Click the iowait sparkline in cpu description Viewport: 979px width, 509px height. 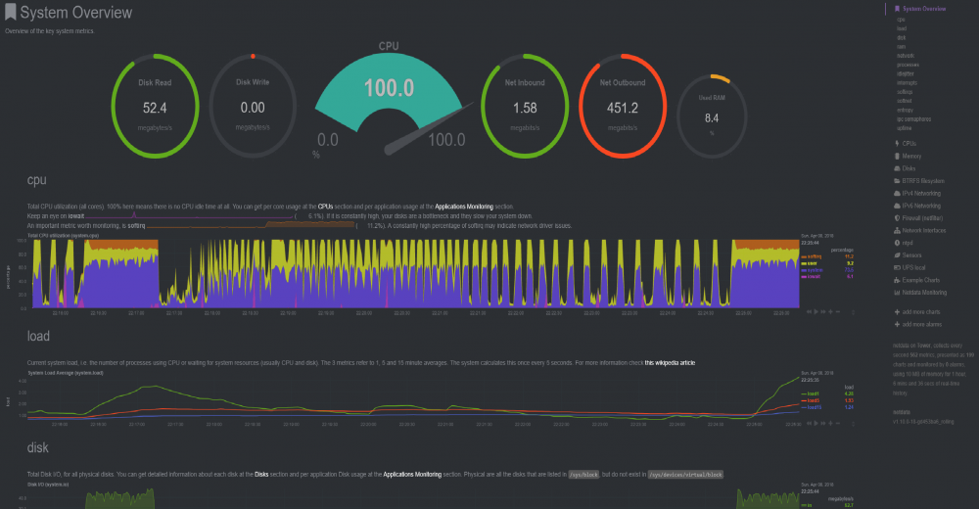(x=189, y=215)
